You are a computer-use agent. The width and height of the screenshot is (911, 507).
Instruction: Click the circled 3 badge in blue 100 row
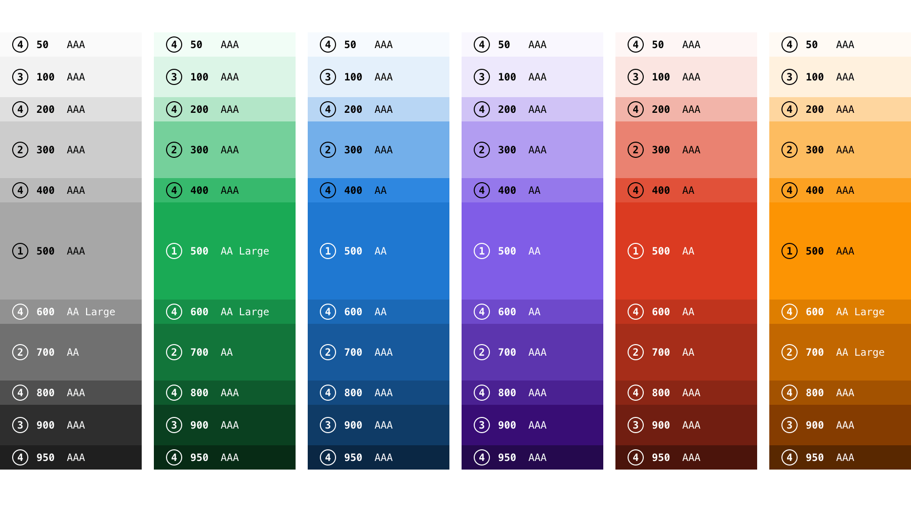point(328,77)
